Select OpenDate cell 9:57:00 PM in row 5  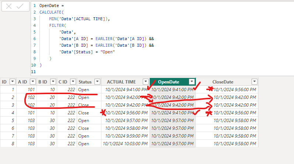pyautogui.click(x=173, y=121)
